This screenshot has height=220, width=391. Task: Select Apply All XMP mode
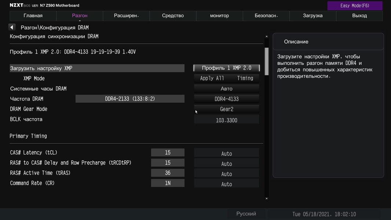pyautogui.click(x=212, y=78)
